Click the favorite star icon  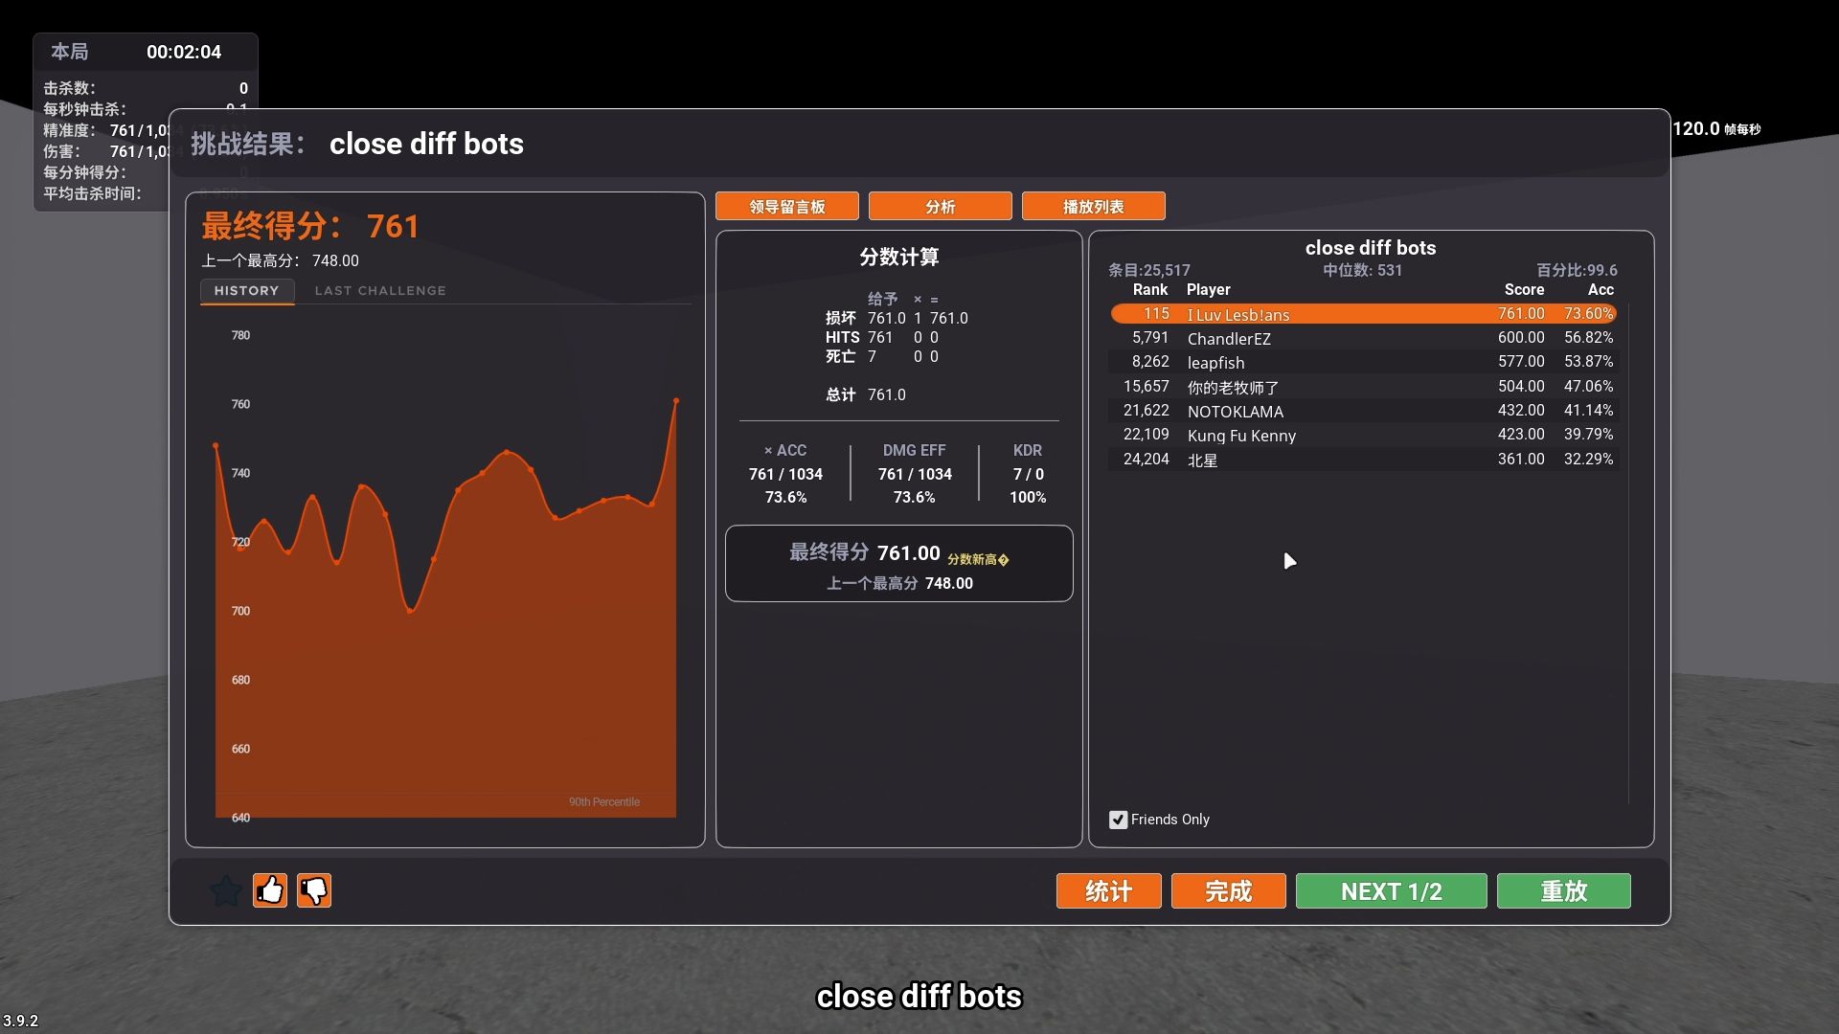tap(226, 890)
